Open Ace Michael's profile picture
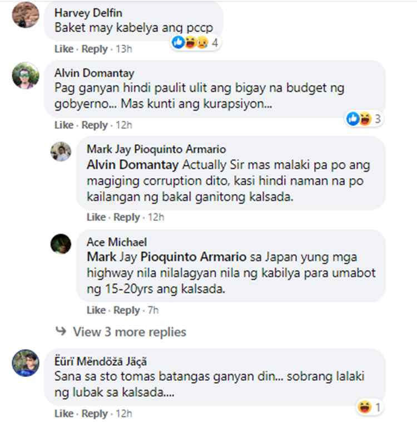Image resolution: width=417 pixels, height=422 pixels. [x=61, y=244]
